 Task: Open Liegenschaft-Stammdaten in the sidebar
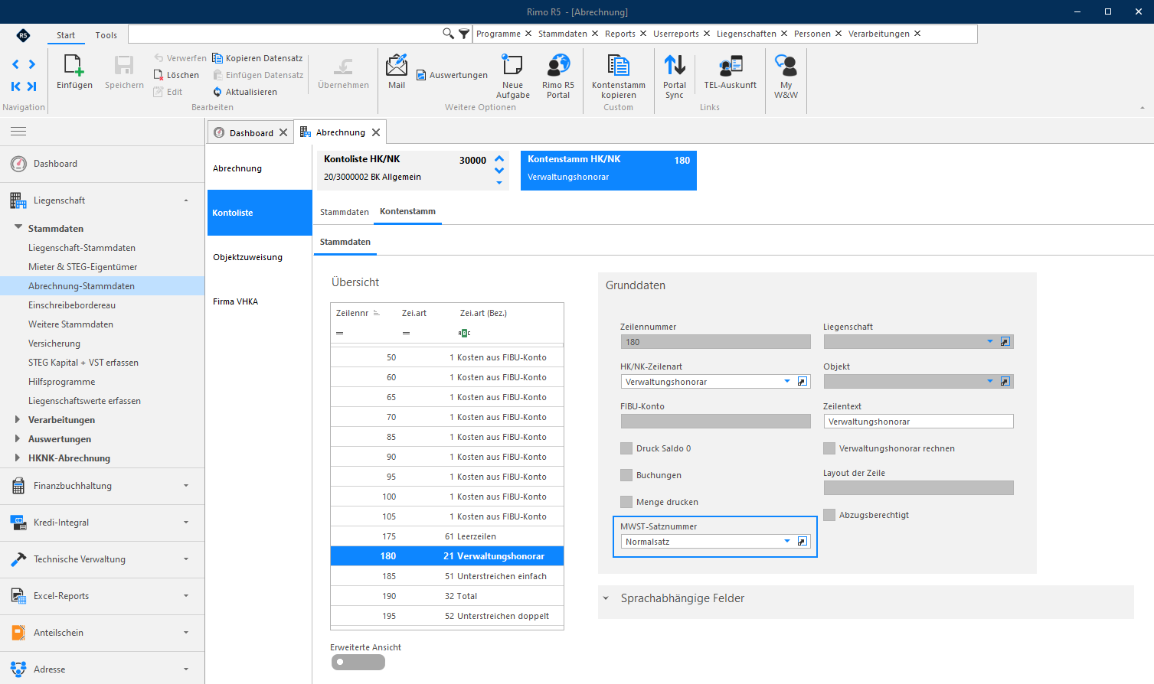pos(82,248)
